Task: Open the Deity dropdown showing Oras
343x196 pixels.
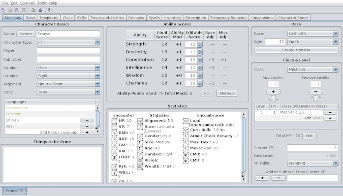Action: click(68, 92)
